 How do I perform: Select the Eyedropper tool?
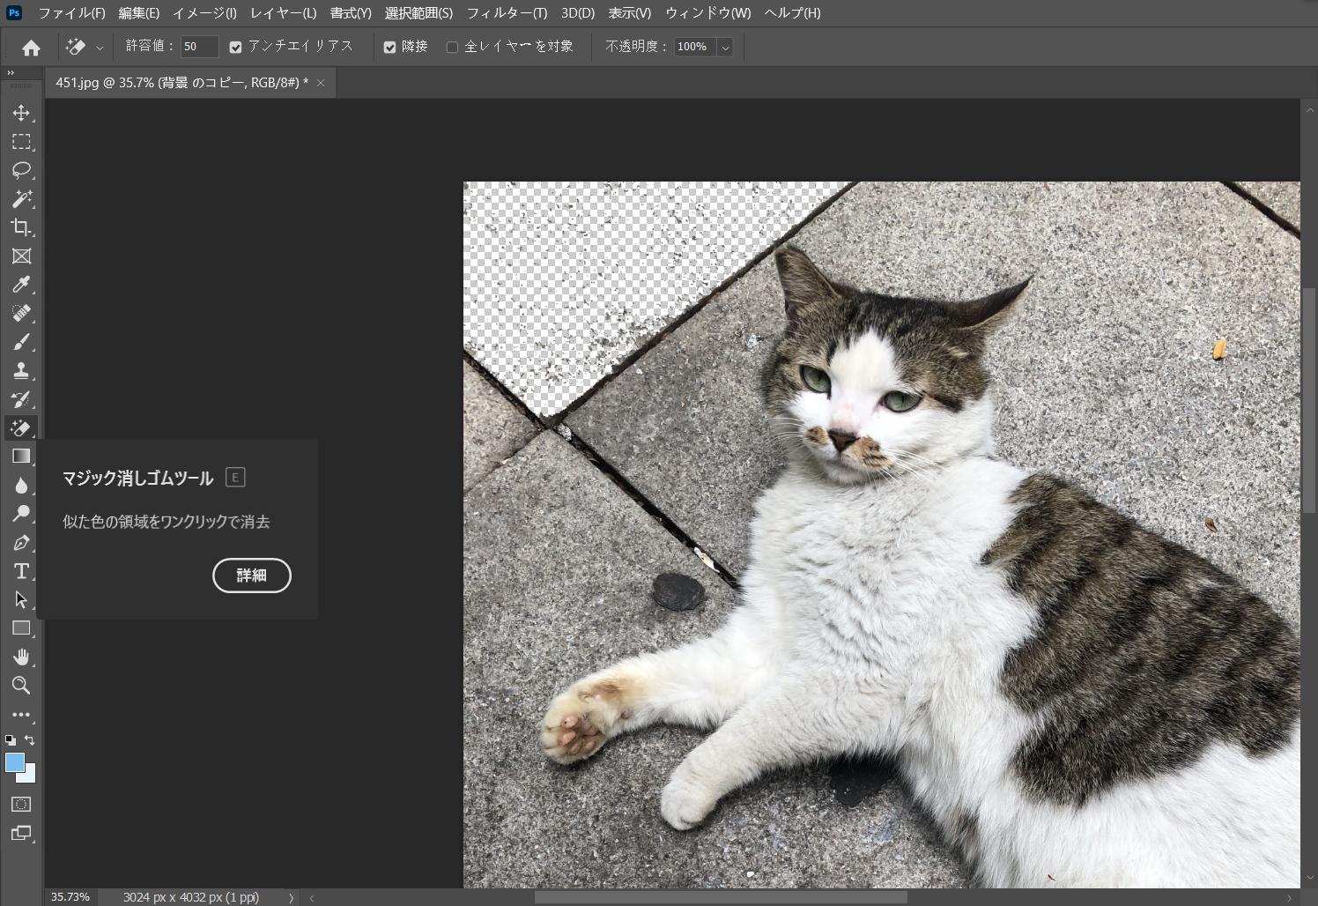tap(21, 285)
